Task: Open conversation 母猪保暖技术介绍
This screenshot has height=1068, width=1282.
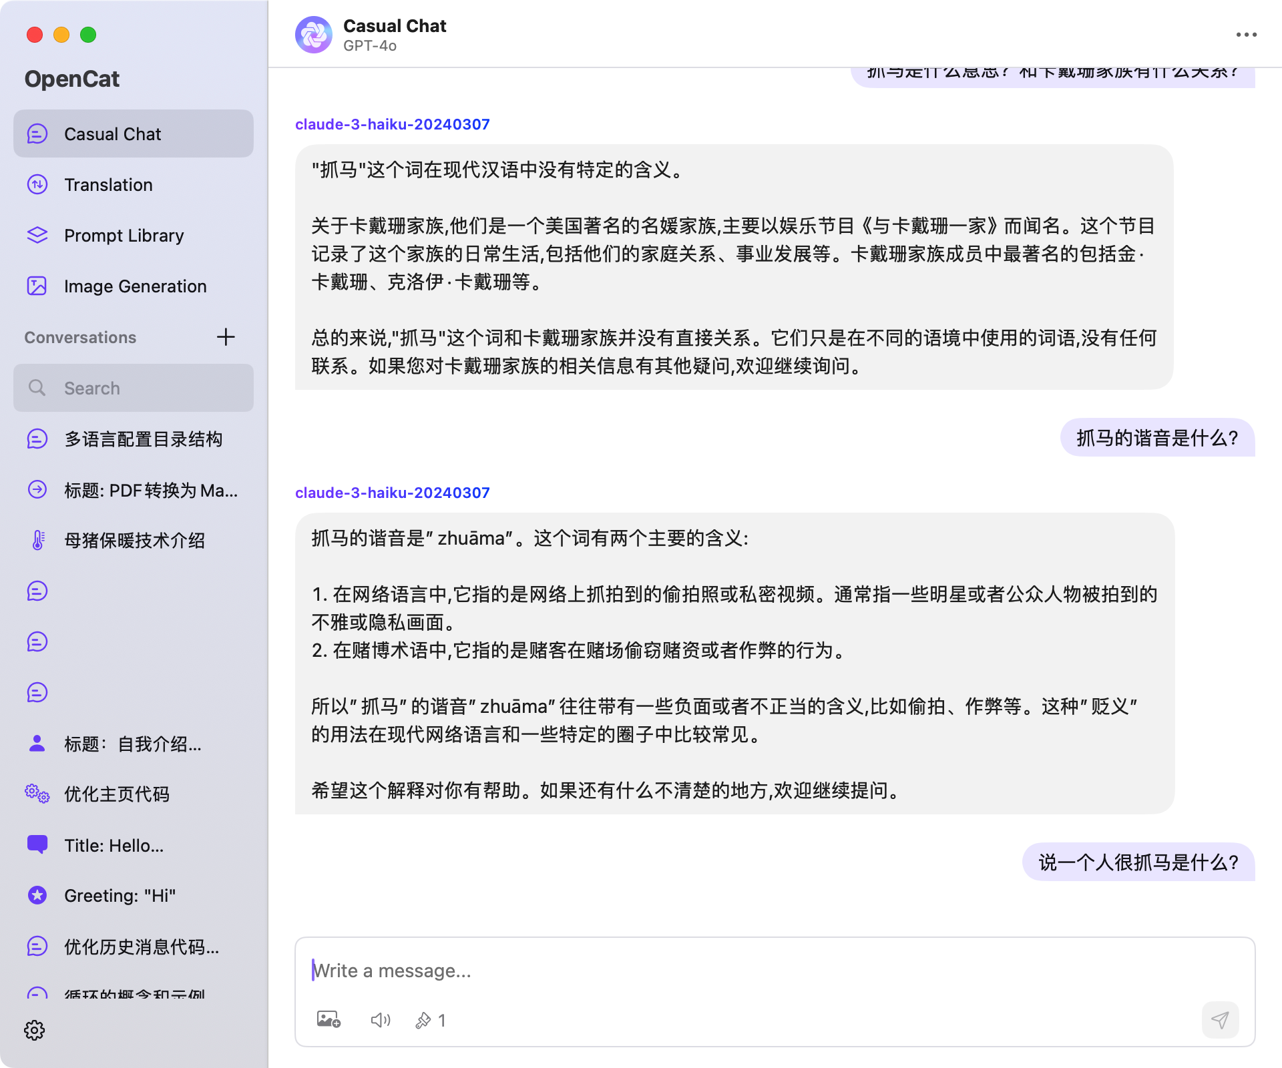Action: tap(134, 540)
